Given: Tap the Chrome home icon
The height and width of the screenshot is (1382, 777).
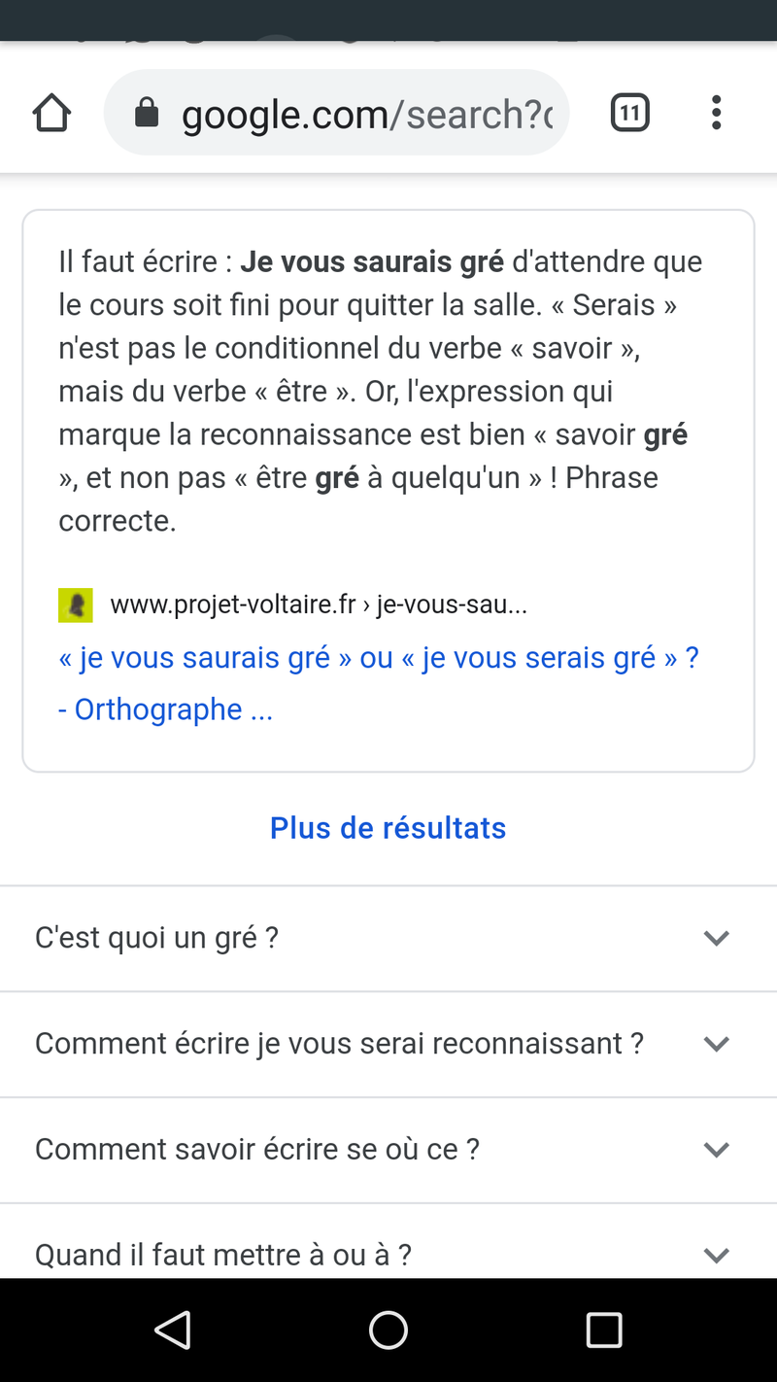Looking at the screenshot, I should click(51, 114).
